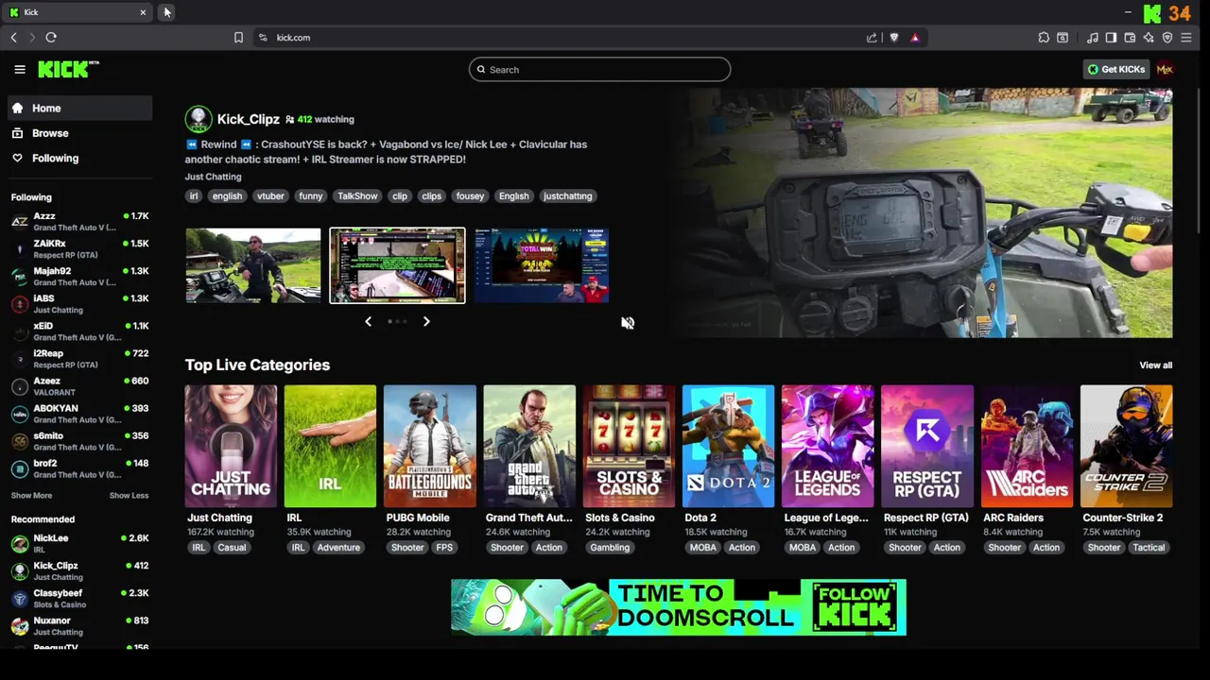Select the Total Win slots stream thumbnail
The width and height of the screenshot is (1210, 680).
542,265
